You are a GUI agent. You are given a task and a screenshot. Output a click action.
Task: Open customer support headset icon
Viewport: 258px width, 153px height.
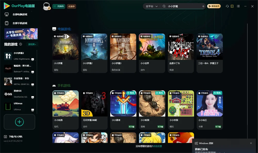(227, 6)
